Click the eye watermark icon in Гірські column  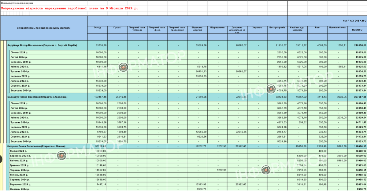point(123,67)
